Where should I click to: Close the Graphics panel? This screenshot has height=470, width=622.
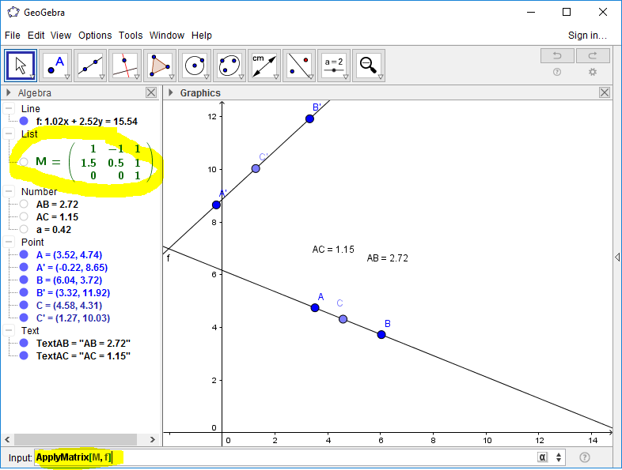[605, 92]
